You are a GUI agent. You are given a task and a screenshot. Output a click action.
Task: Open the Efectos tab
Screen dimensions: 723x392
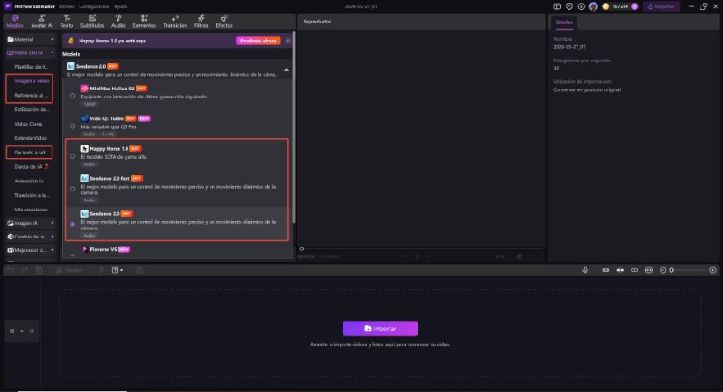224,21
